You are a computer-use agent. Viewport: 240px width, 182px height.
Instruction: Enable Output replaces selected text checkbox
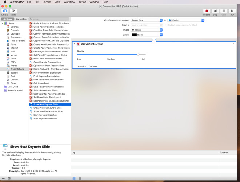tap(166, 25)
